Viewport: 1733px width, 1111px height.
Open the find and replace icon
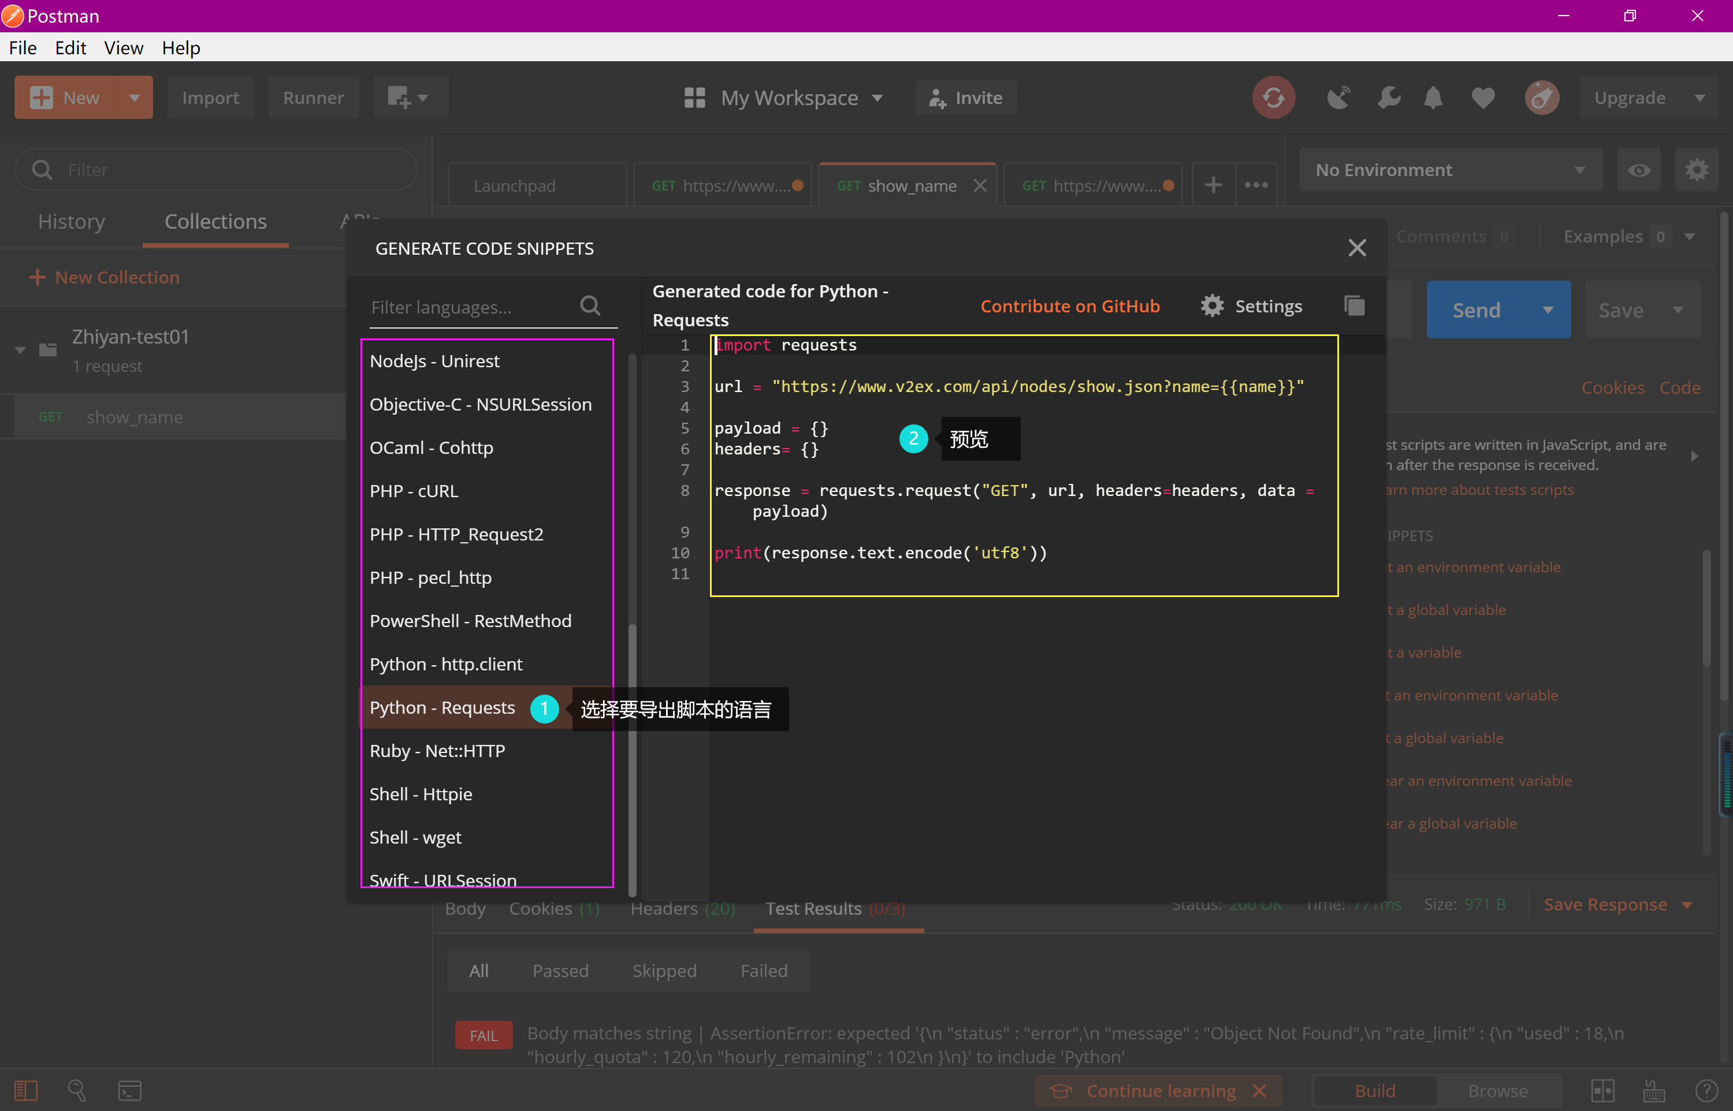(76, 1090)
